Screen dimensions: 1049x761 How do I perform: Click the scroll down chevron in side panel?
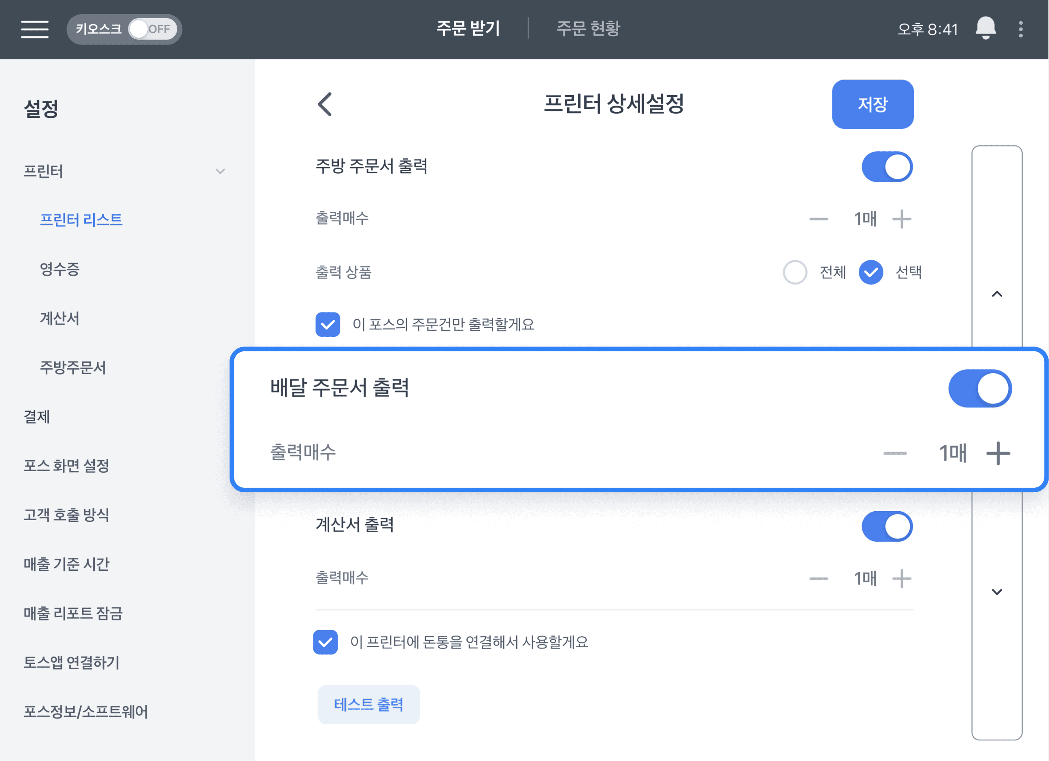tap(997, 592)
